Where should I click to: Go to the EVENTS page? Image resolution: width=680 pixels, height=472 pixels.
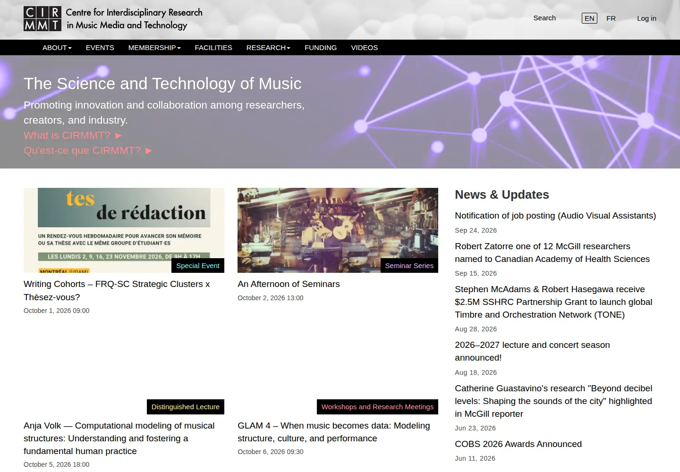[x=100, y=48]
